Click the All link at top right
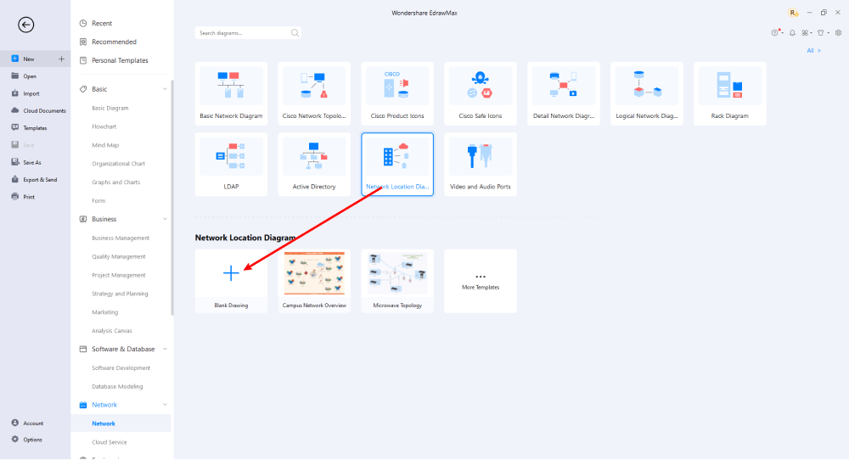The height and width of the screenshot is (460, 849). pyautogui.click(x=813, y=50)
